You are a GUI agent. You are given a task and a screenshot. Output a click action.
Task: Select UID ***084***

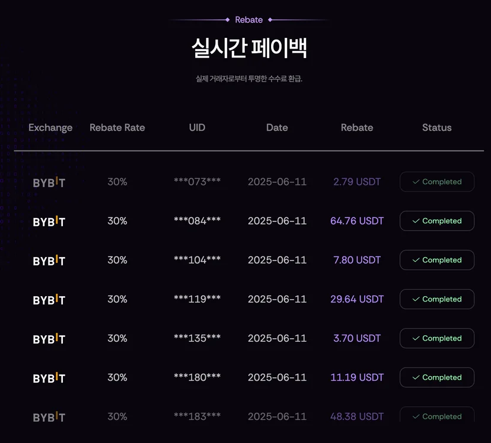[197, 220]
